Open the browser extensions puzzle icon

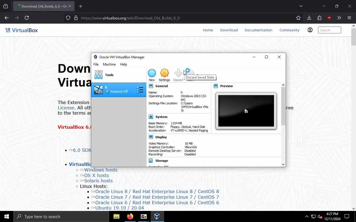[x=319, y=18]
